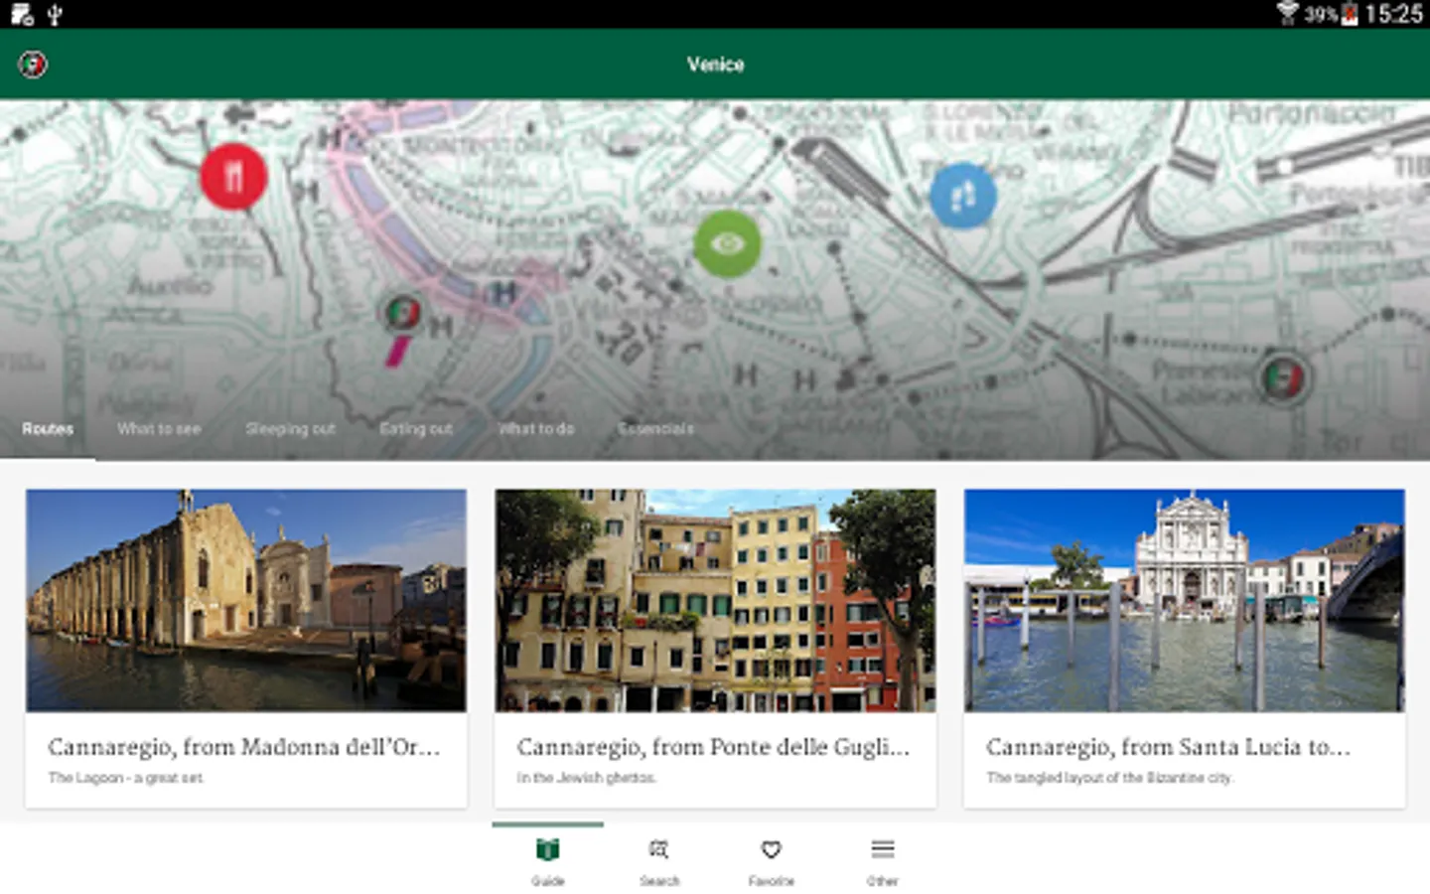Tap the green eye sightseeing pin
The image size is (1430, 894).
pos(728,243)
